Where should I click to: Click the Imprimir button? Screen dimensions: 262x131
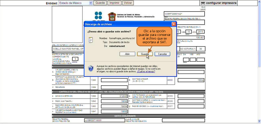pos(114,3)
